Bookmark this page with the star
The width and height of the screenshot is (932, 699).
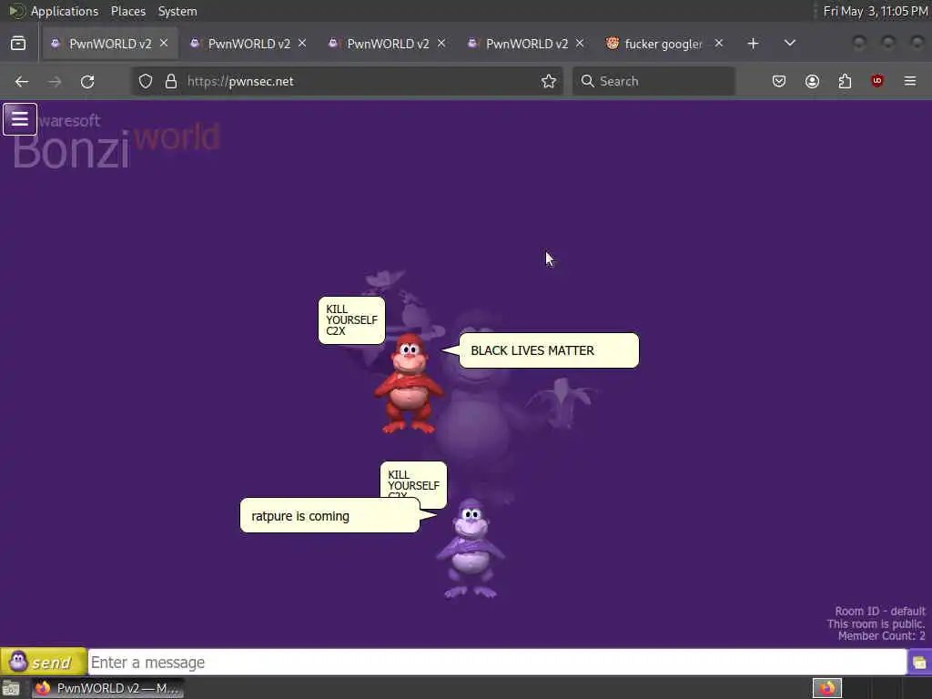[549, 81]
